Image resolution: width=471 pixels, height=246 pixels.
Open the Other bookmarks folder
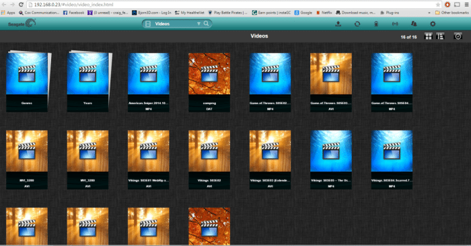coord(451,13)
